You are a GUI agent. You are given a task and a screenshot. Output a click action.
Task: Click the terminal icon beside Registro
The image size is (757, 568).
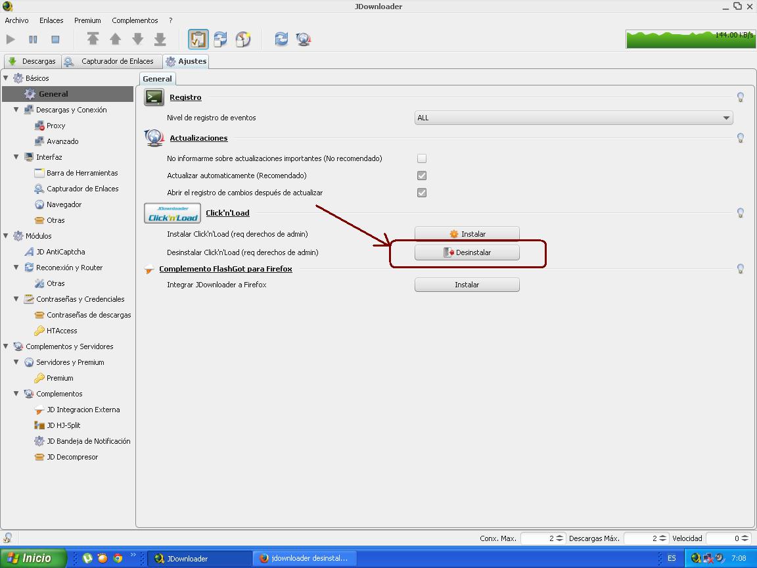tap(154, 97)
